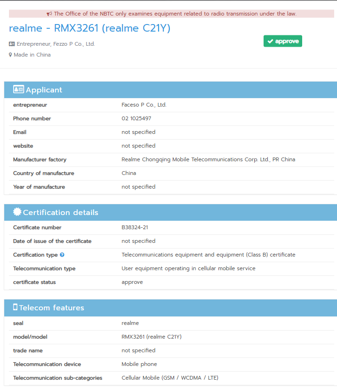Click the phone number 02 1025497

(136, 118)
